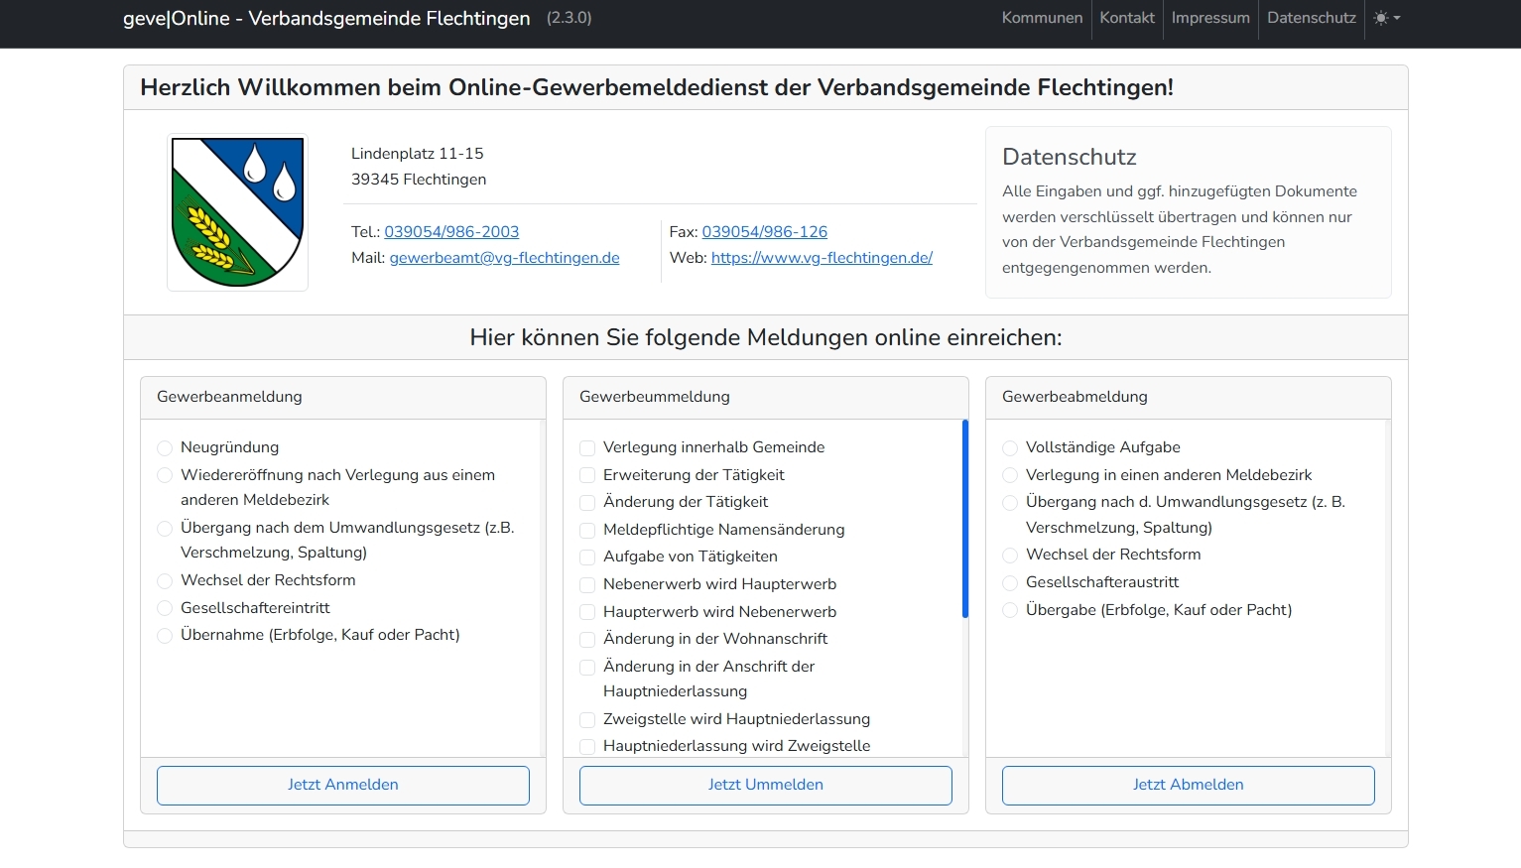Open Datenschutz in the navigation bar
The height and width of the screenshot is (868, 1521).
point(1311,18)
